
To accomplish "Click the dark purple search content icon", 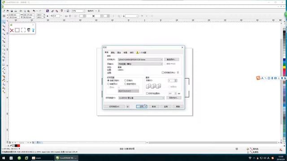I will tap(48, 11).
